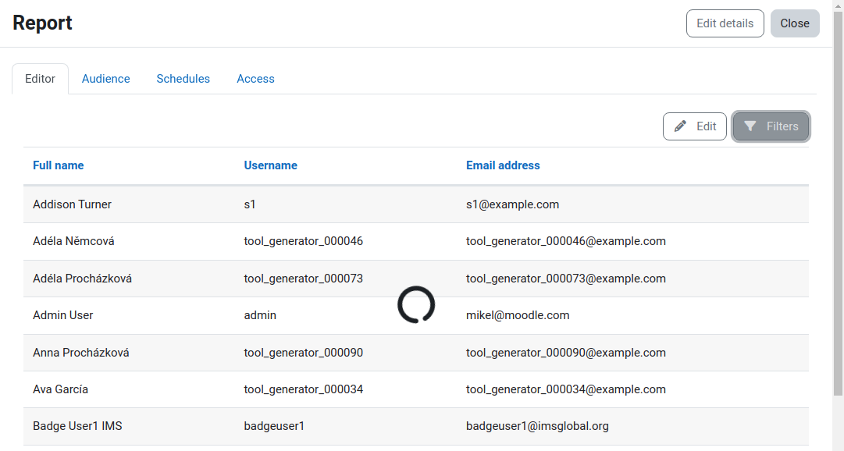Sort by the Username column header
Viewport: 844px width, 451px height.
(270, 165)
